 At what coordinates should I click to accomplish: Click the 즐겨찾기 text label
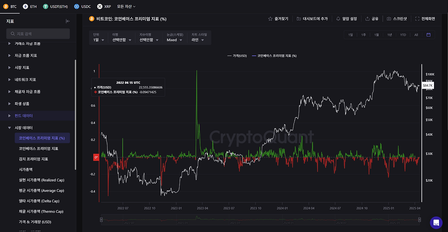coord(281,19)
